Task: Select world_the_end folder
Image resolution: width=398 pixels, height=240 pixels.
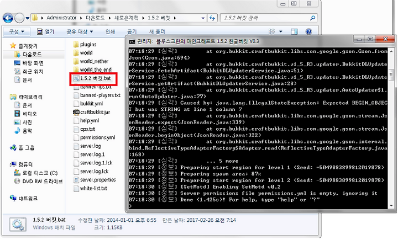Action: [92, 70]
